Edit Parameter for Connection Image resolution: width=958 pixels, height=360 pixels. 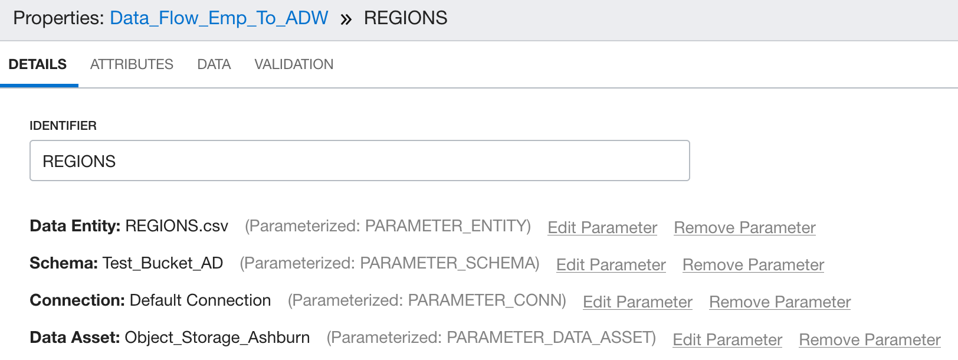(638, 302)
